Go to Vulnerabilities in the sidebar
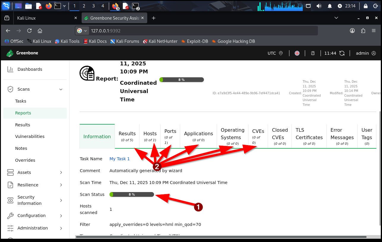 (x=30, y=136)
